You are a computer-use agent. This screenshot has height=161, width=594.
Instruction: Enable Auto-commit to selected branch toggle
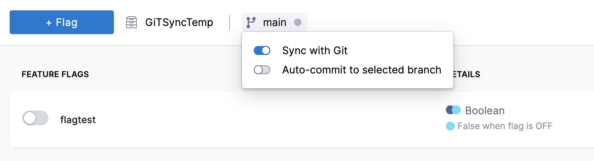point(262,70)
